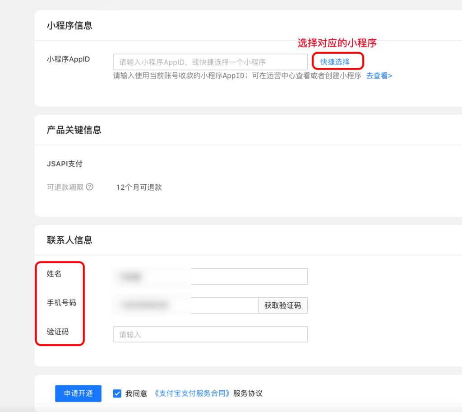Click the help icon next to 可退款期限
The height and width of the screenshot is (412, 462).
90,187
